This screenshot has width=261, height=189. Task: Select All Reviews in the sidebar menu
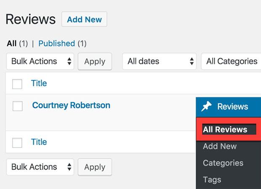225,130
